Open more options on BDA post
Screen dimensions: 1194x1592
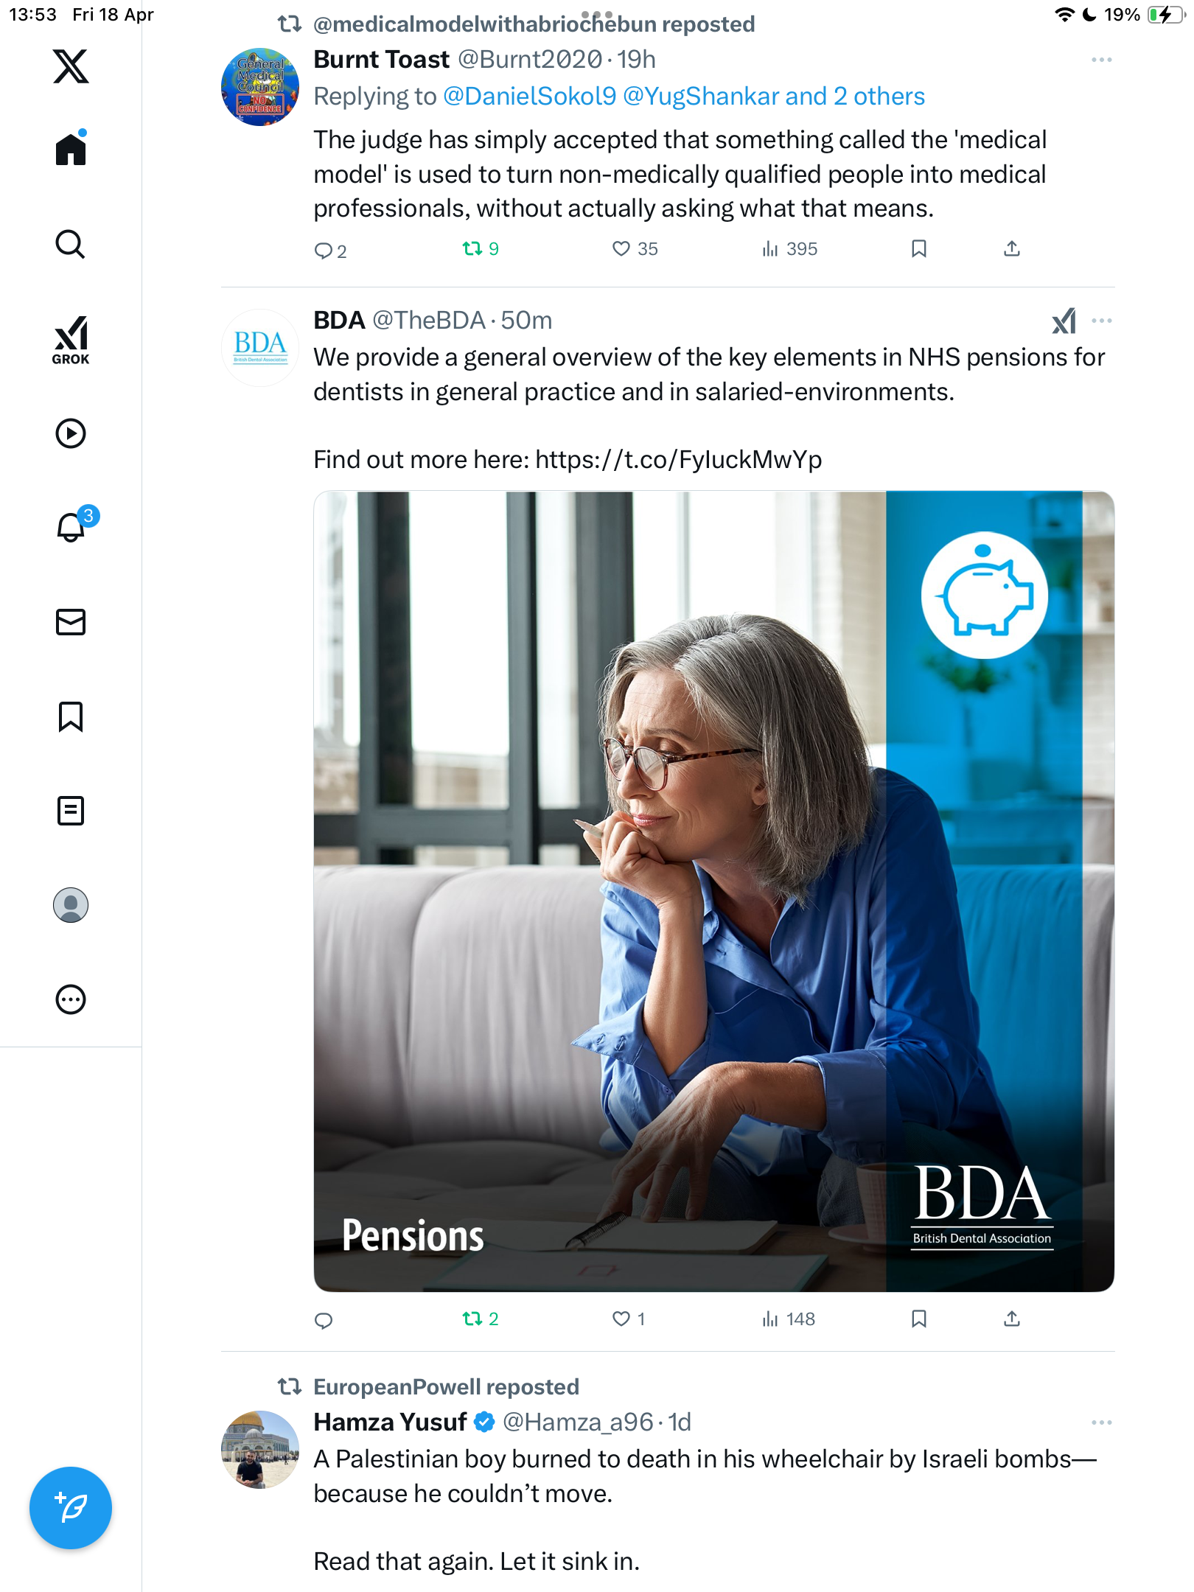[1102, 321]
